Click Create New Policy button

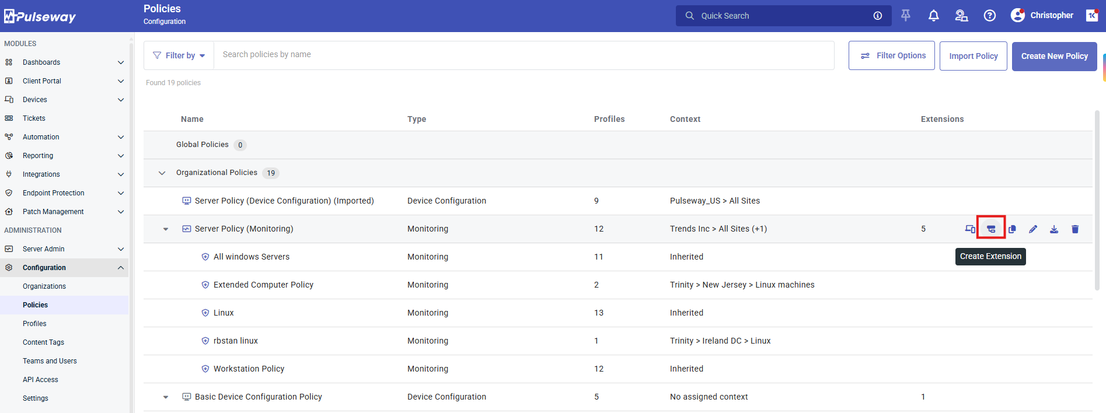click(1054, 56)
